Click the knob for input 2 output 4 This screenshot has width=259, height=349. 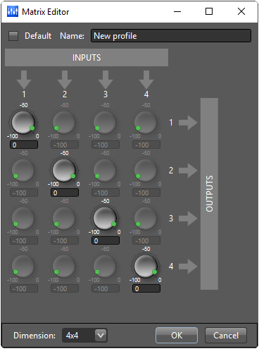(64, 267)
